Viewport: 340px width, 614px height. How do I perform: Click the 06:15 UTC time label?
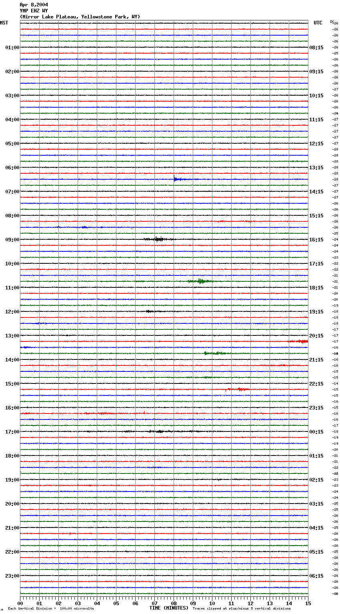point(316,576)
